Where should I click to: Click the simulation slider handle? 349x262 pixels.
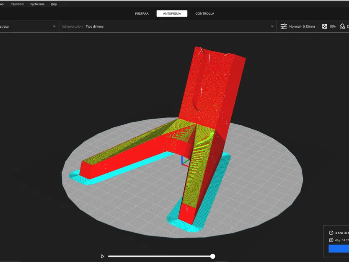coord(212,256)
